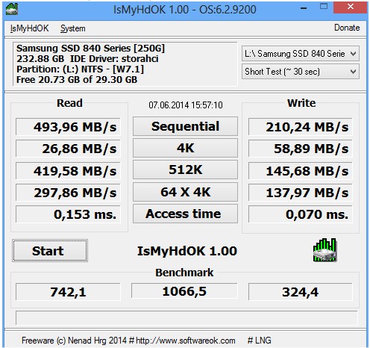Click the green hard drive benchmark icon

click(324, 250)
